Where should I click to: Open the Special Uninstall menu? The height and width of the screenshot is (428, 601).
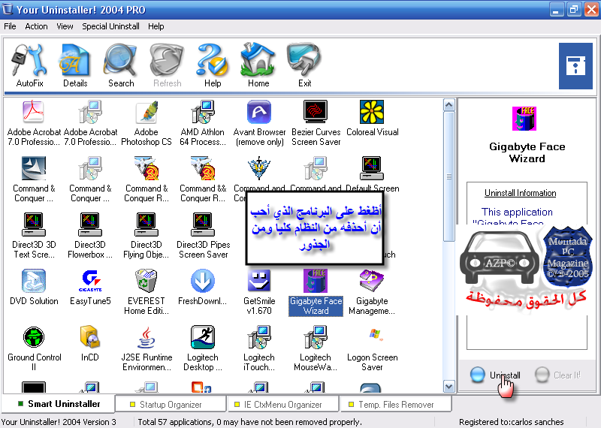point(110,26)
